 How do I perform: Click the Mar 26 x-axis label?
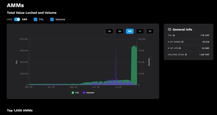(x=29, y=87)
